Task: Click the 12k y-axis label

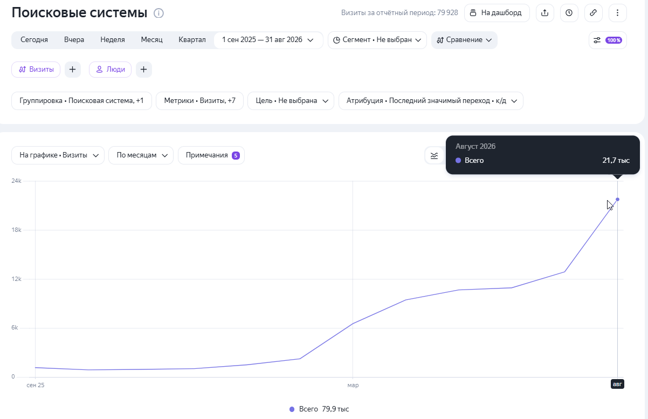Action: pos(17,279)
